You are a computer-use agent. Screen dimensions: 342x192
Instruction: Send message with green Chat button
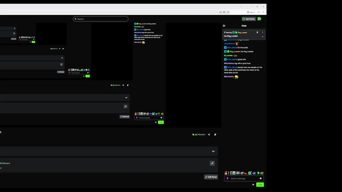click(260, 185)
